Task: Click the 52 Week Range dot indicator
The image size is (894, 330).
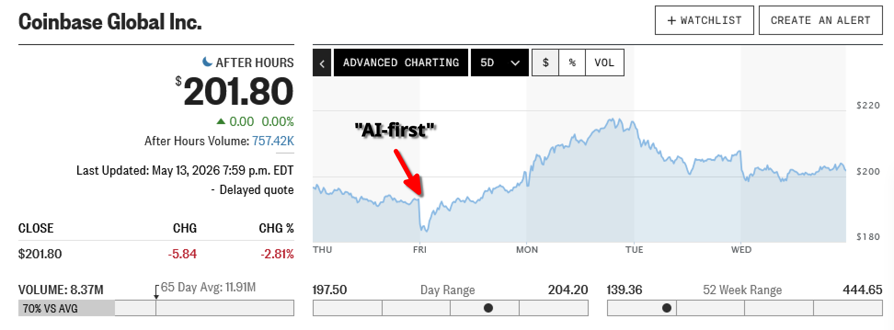Action: pyautogui.click(x=666, y=308)
